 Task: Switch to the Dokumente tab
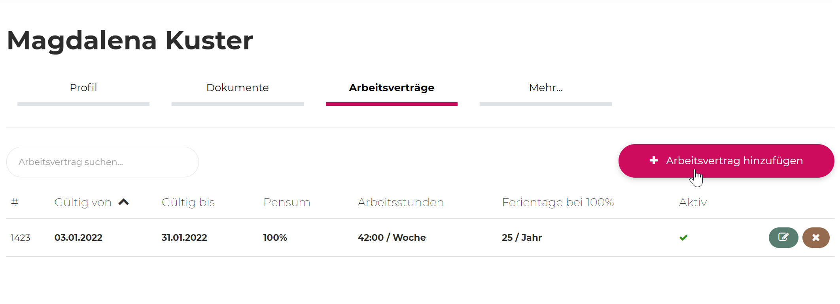pos(237,88)
